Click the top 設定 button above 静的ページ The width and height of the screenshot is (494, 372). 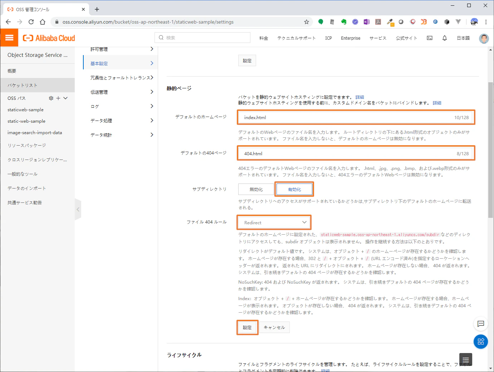tap(247, 60)
